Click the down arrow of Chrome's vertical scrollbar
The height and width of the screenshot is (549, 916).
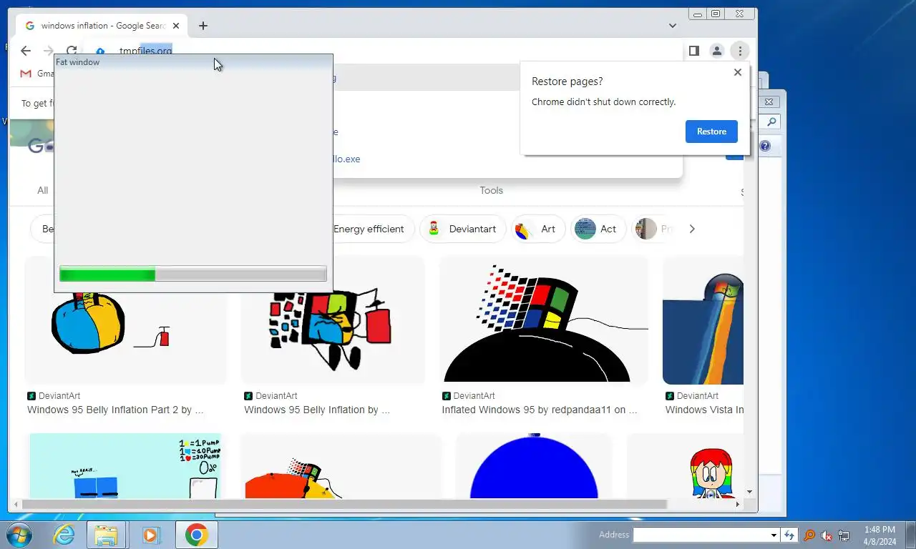pyautogui.click(x=750, y=492)
